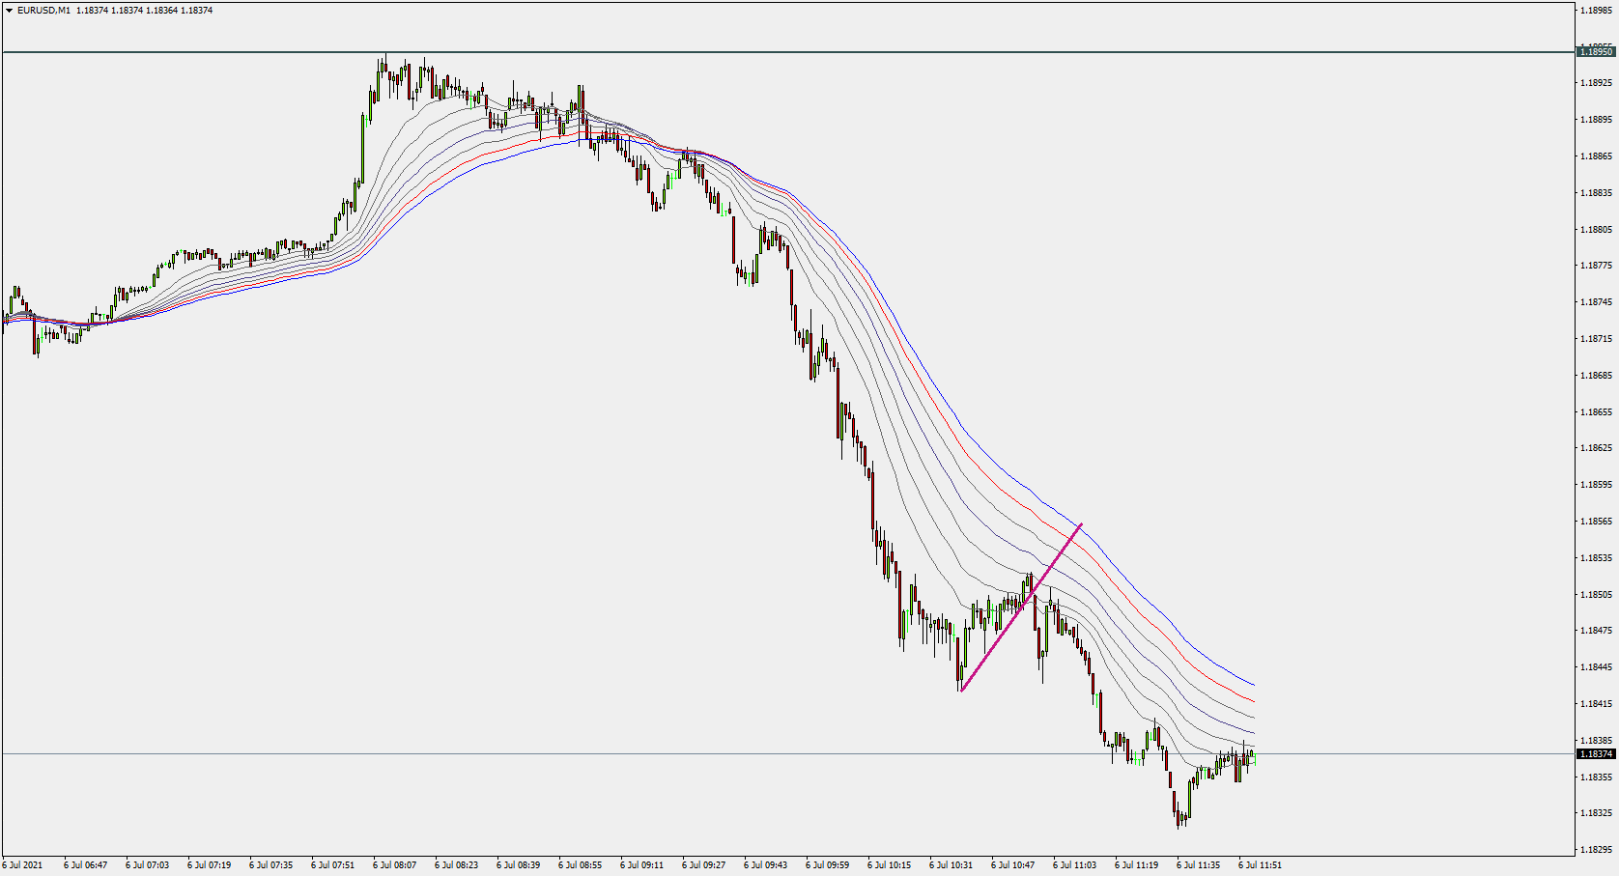The image size is (1619, 876).
Task: Click the 6 Jul 07:51 time label
Action: 332,865
